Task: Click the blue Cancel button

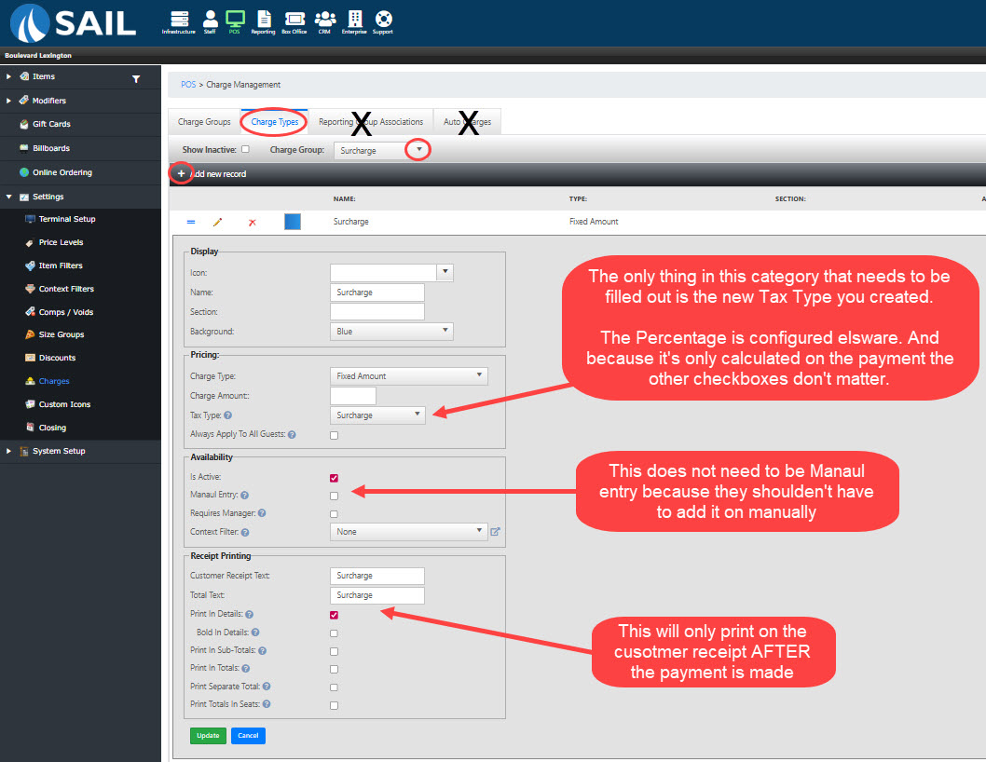Action: pos(248,736)
